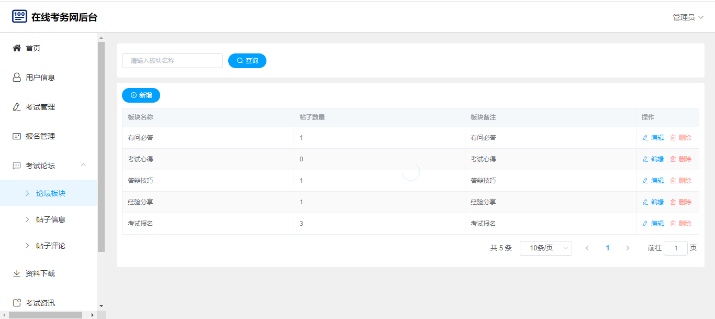Click the 共 5 条 total text
Image resolution: width=715 pixels, height=319 pixels.
[x=501, y=248]
